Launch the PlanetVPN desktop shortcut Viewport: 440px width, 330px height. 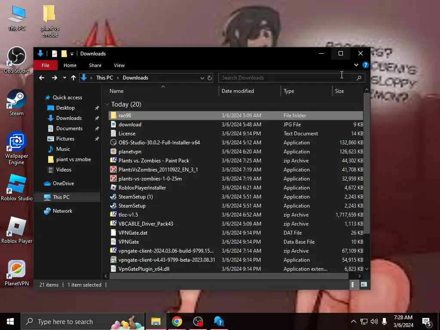click(x=17, y=273)
